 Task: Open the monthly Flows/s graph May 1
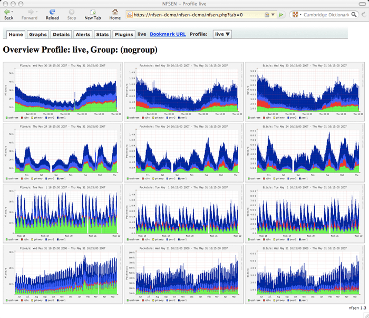pyautogui.click(x=63, y=214)
